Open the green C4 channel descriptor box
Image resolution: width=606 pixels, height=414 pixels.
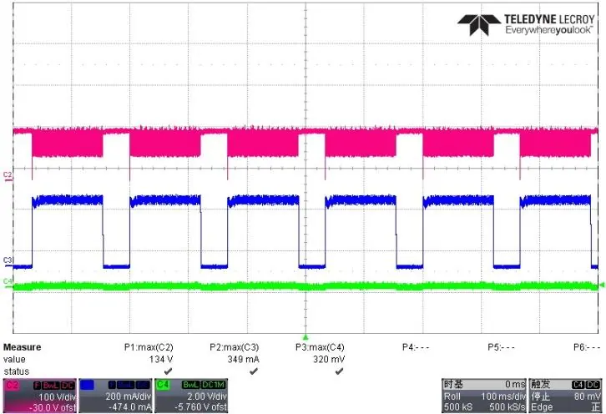(x=191, y=396)
